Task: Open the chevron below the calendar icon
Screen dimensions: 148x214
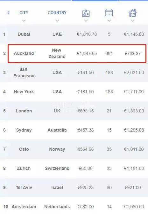Action: 109,21
